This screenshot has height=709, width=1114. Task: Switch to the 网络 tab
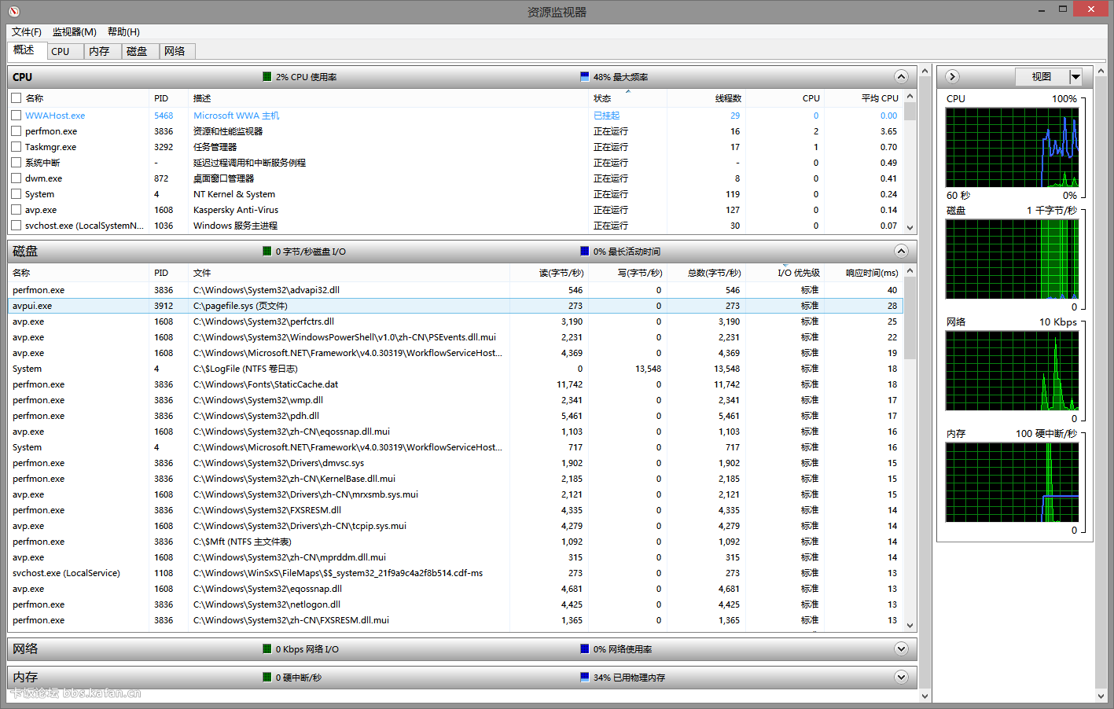pos(178,51)
